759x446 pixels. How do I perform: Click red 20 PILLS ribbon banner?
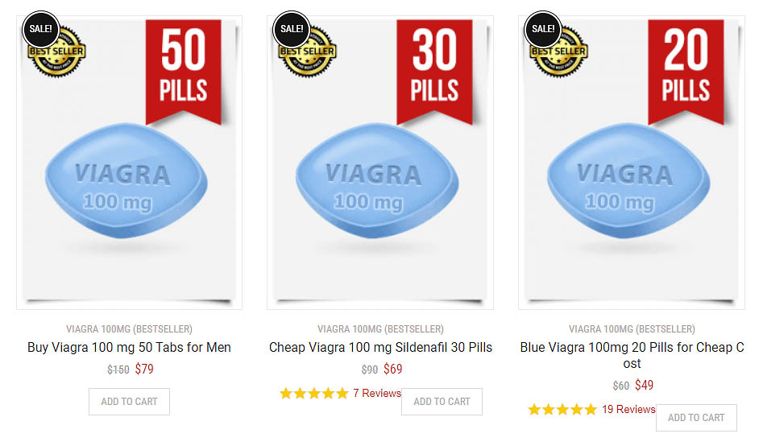686,71
